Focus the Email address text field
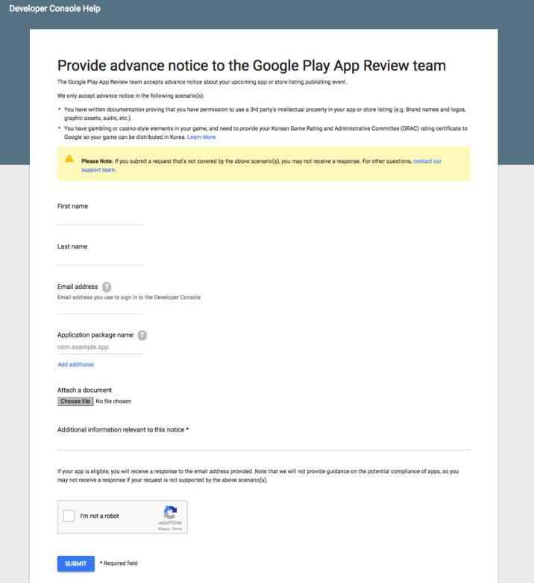Viewport: 534px width, 583px height. click(100, 308)
